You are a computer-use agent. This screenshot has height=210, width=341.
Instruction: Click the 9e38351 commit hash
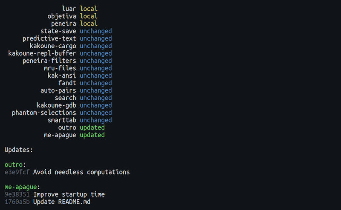(x=17, y=194)
